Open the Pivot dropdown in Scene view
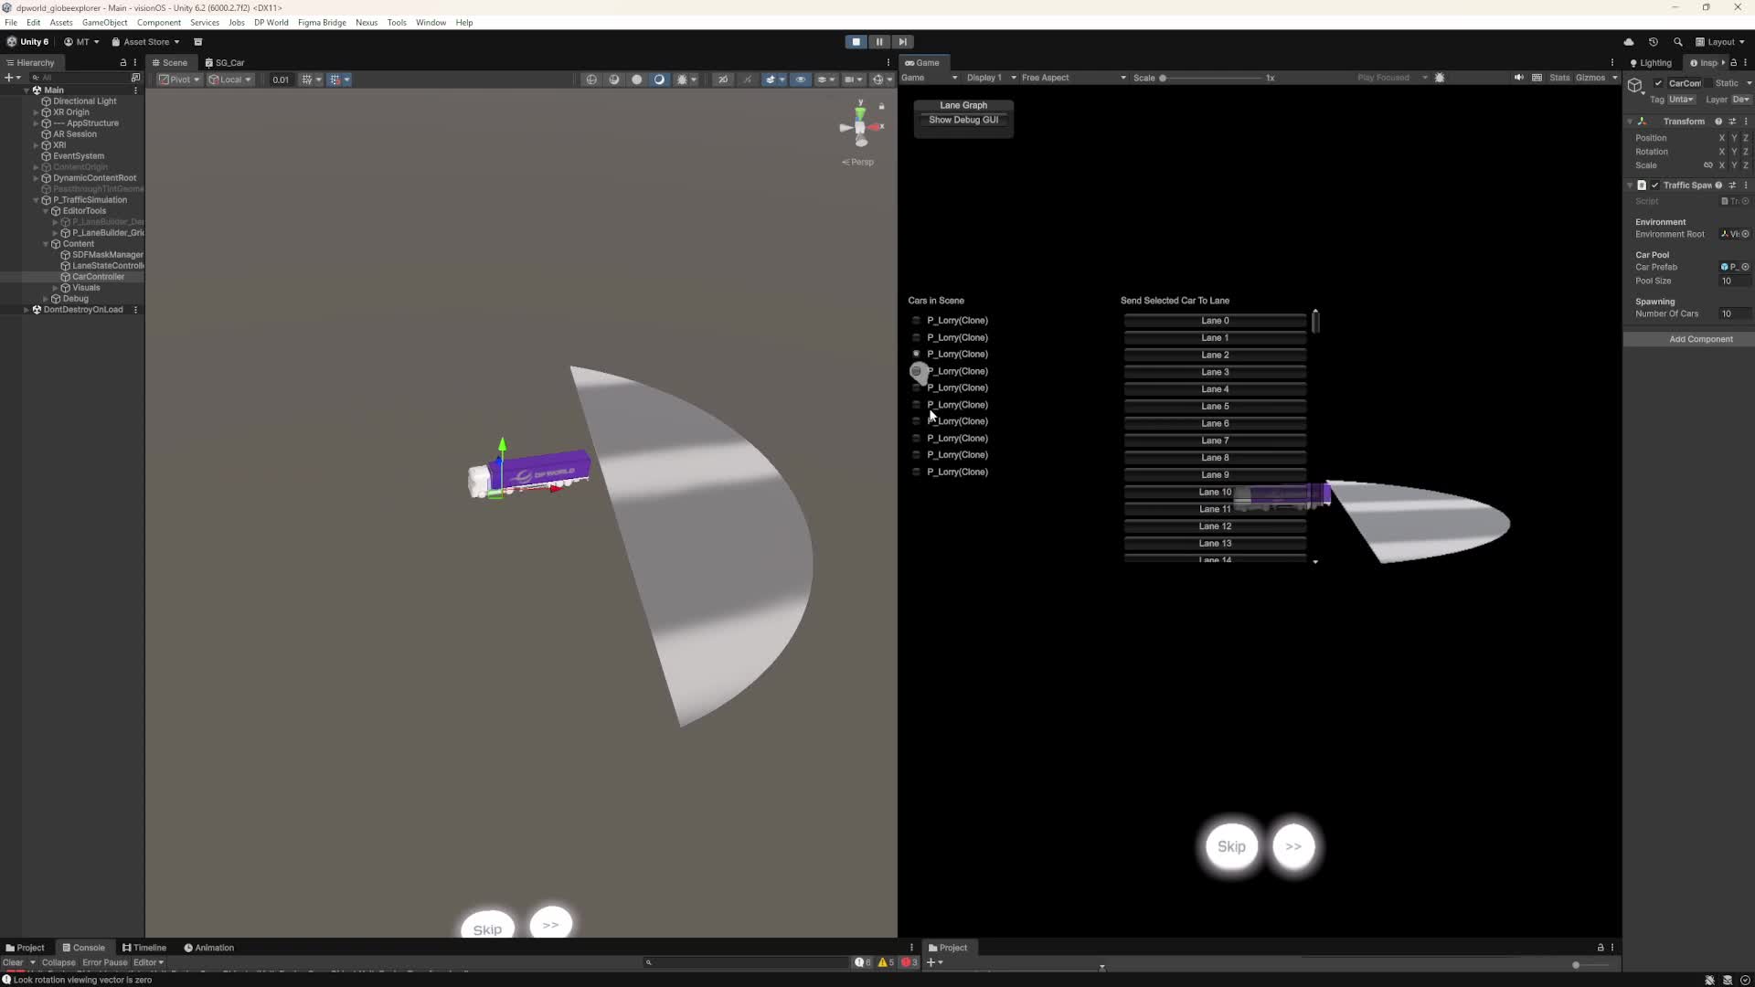This screenshot has height=987, width=1755. [x=179, y=80]
